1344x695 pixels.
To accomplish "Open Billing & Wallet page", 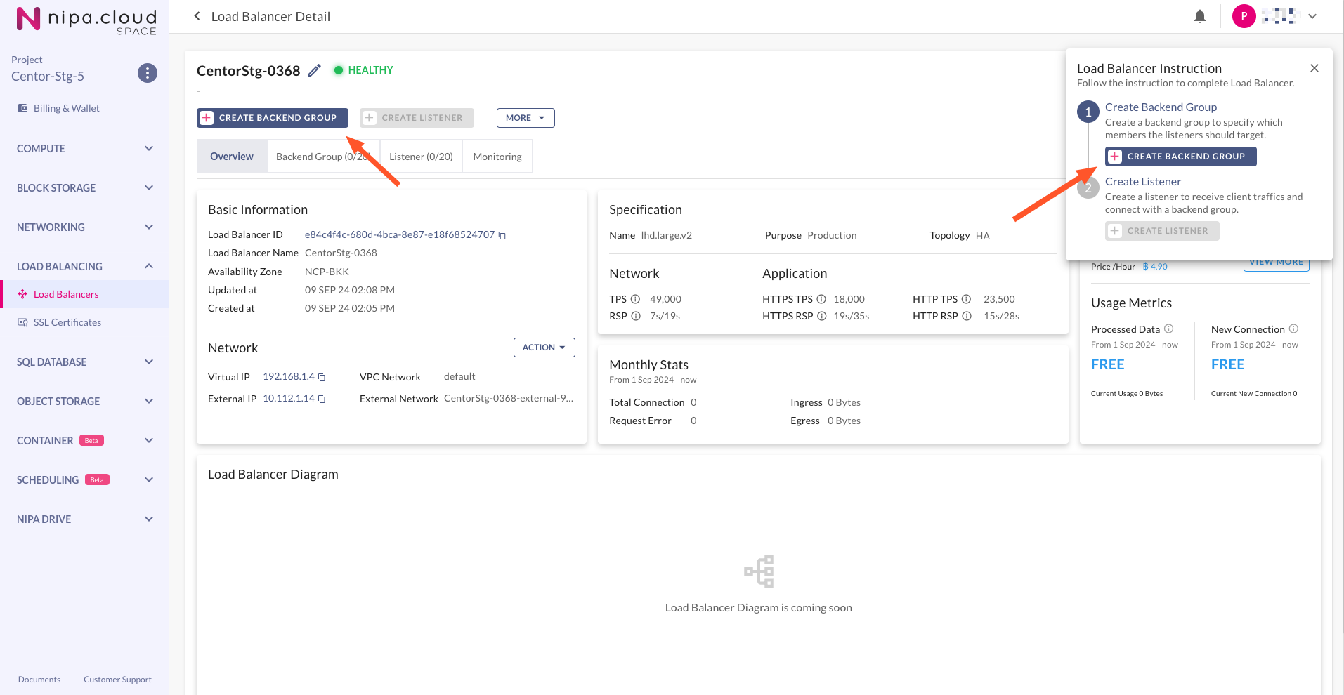I will (66, 108).
